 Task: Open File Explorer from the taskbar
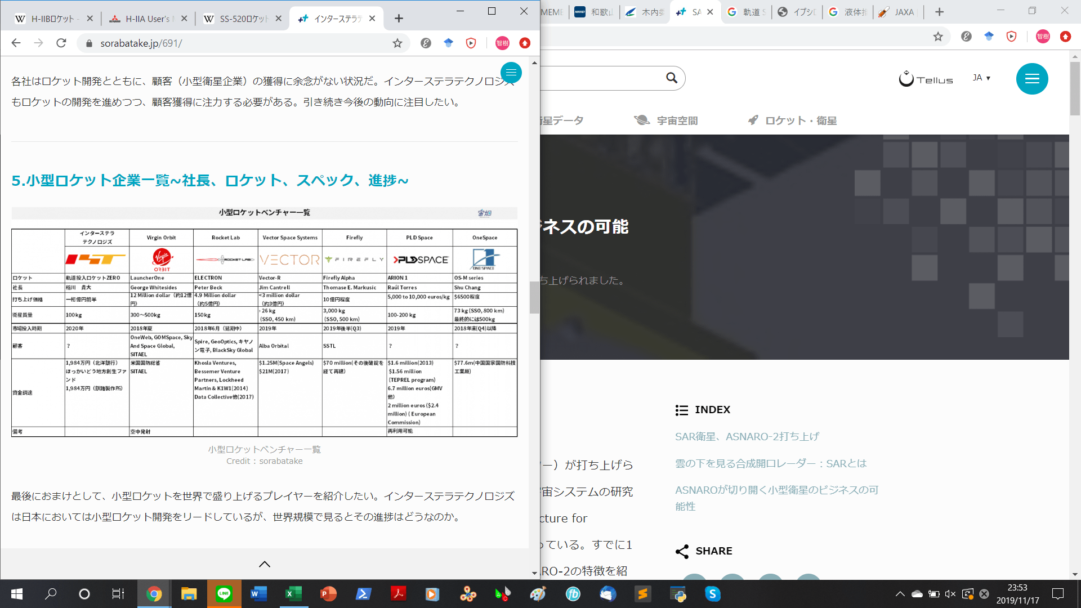[x=189, y=594]
